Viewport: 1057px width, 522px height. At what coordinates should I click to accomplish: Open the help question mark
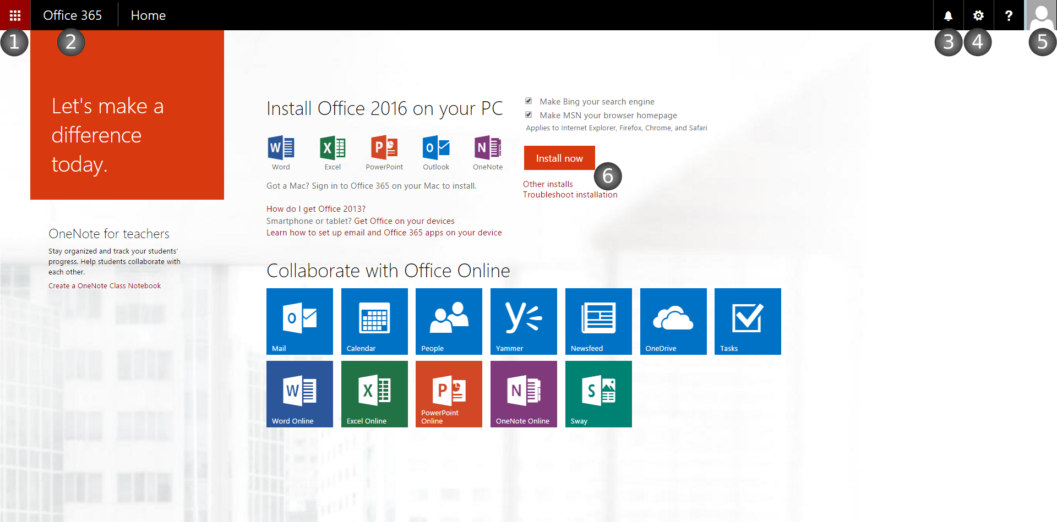[x=1009, y=15]
